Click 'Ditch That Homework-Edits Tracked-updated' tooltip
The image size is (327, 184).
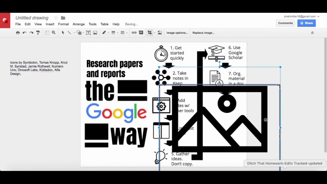pyautogui.click(x=285, y=163)
